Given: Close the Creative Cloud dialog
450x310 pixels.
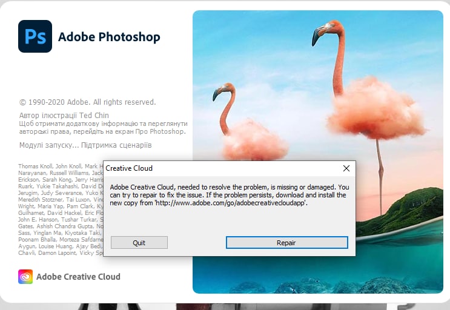Looking at the screenshot, I should point(346,168).
